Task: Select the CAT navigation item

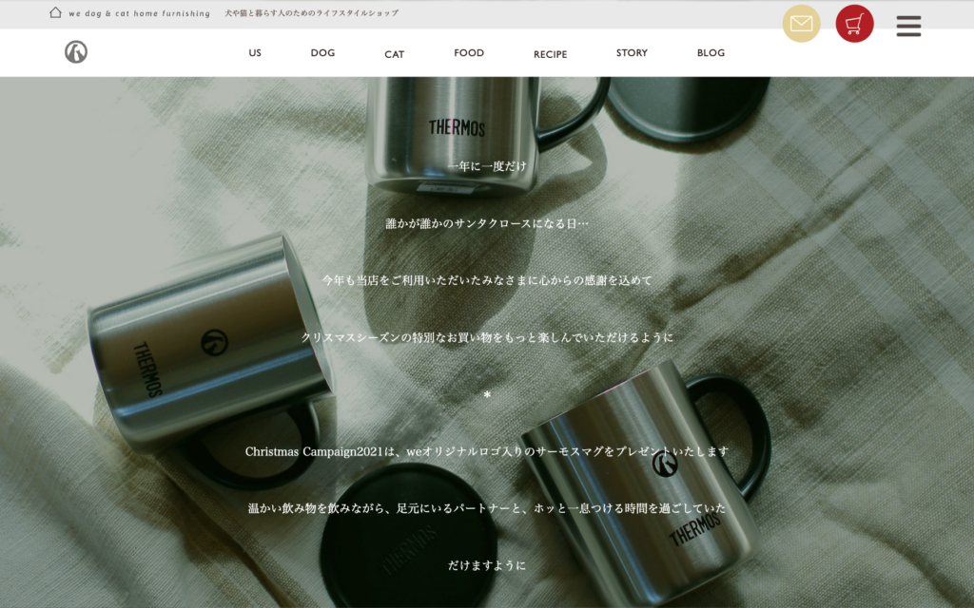Action: click(x=394, y=54)
